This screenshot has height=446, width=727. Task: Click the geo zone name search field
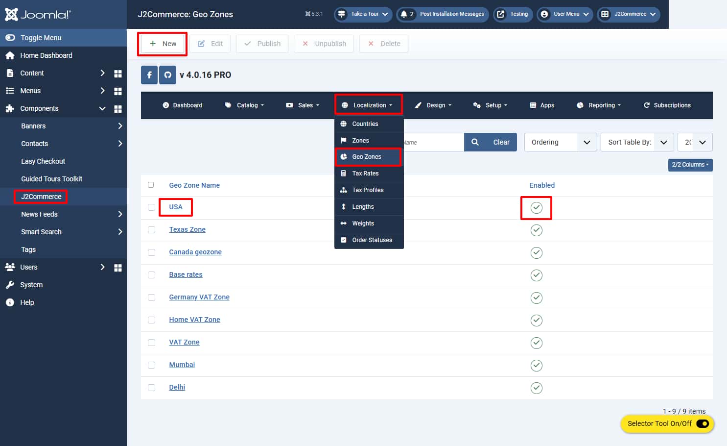(x=434, y=142)
